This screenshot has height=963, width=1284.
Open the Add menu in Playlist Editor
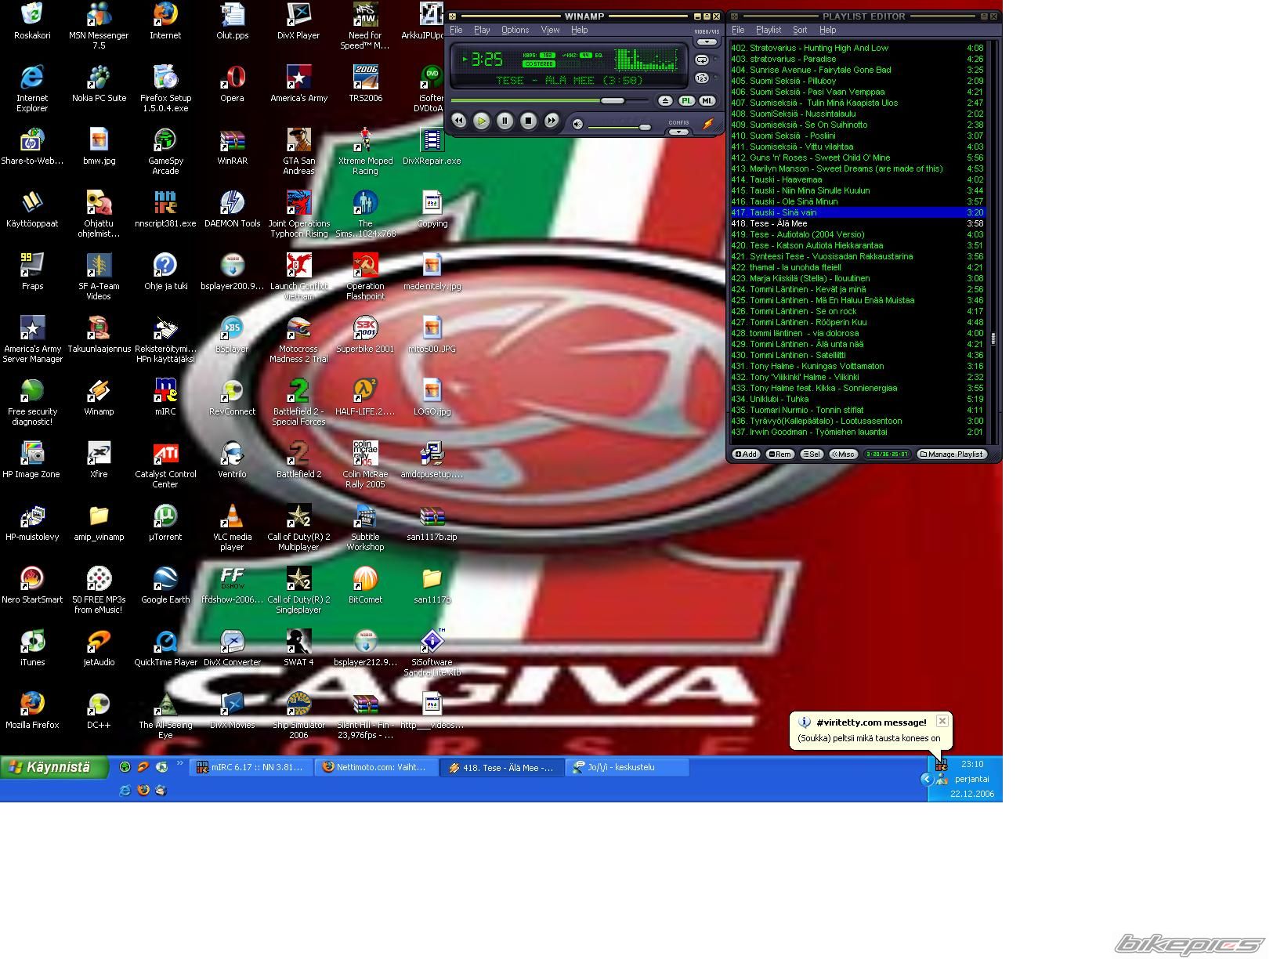pyautogui.click(x=746, y=454)
